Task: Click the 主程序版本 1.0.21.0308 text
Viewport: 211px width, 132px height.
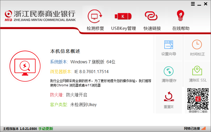Action: point(20,129)
